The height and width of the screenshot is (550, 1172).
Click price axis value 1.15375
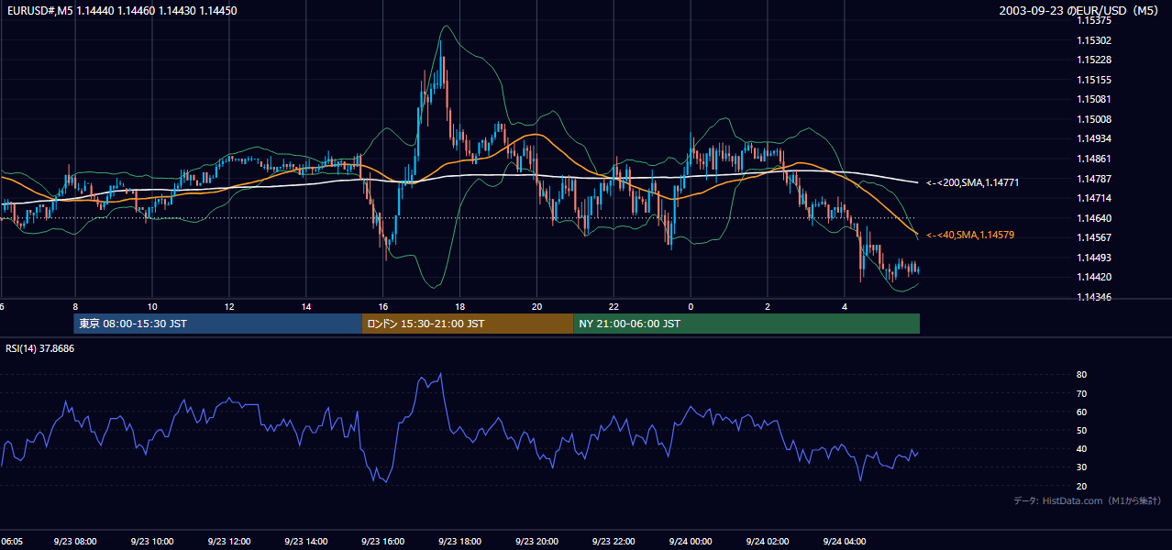(x=1093, y=20)
